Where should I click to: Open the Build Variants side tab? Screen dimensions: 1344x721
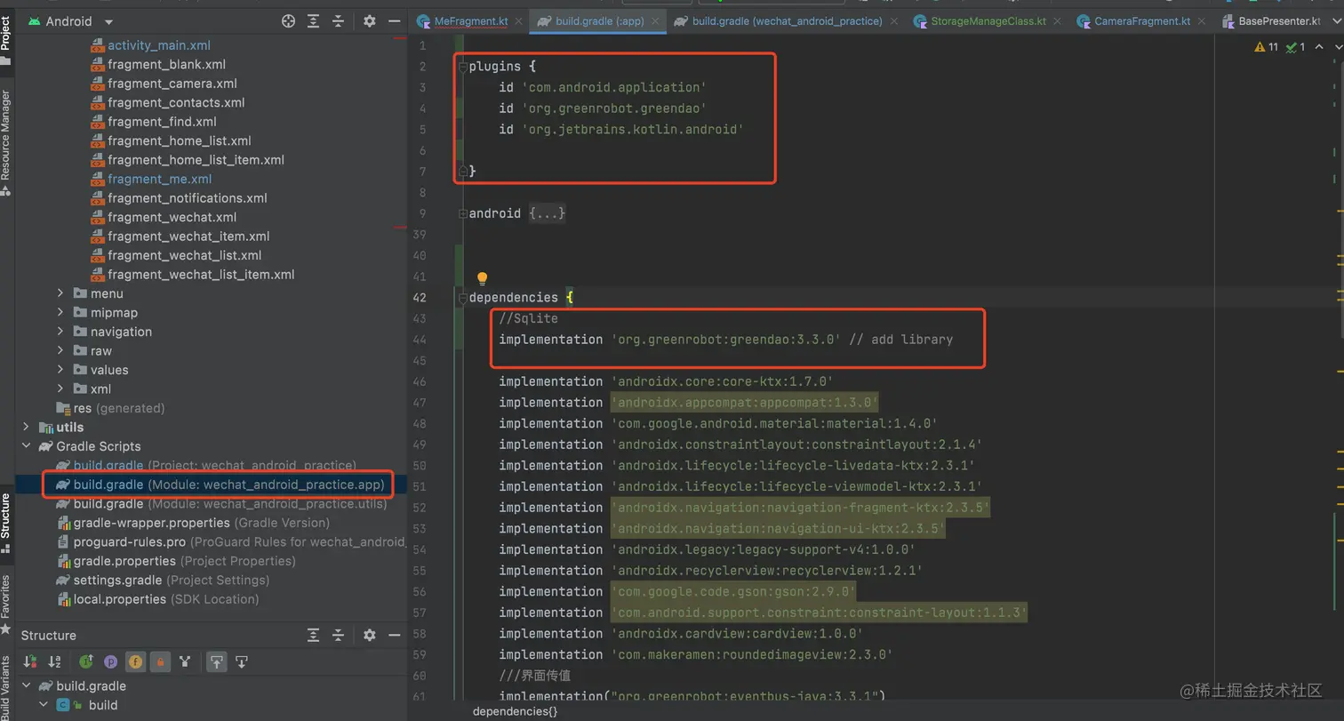tap(6, 686)
